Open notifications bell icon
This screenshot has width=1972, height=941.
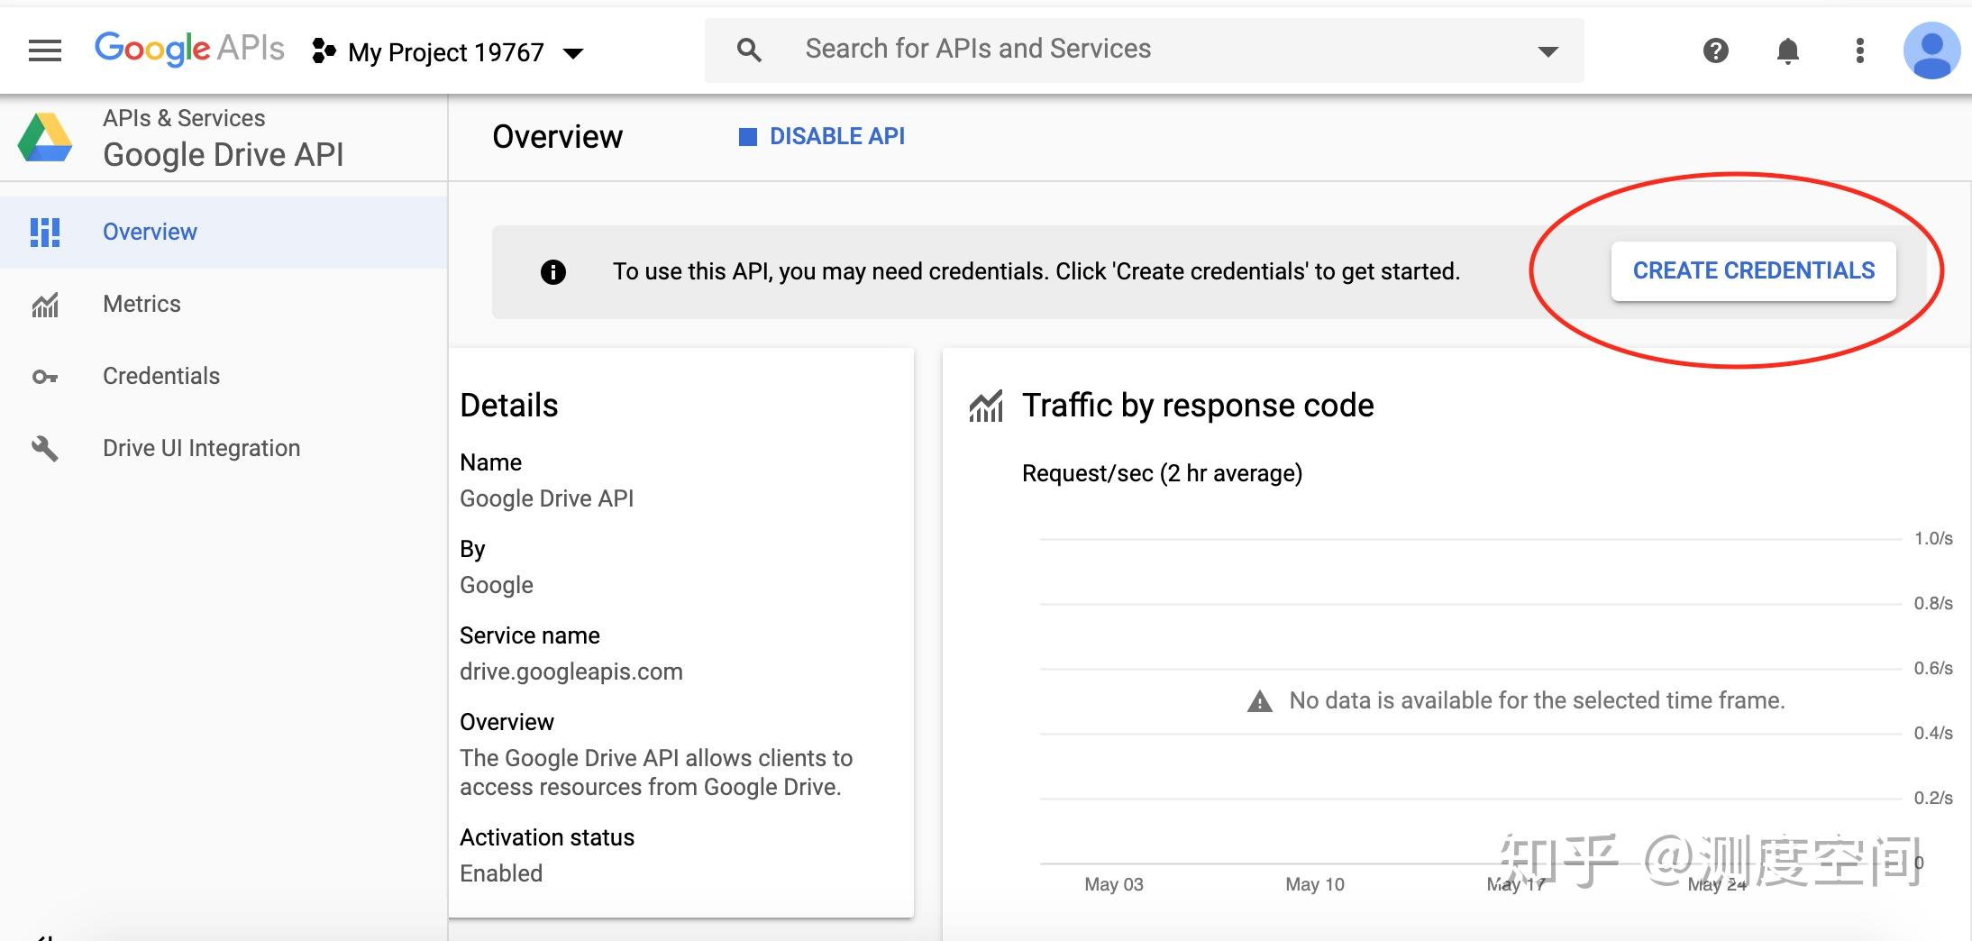1787,50
